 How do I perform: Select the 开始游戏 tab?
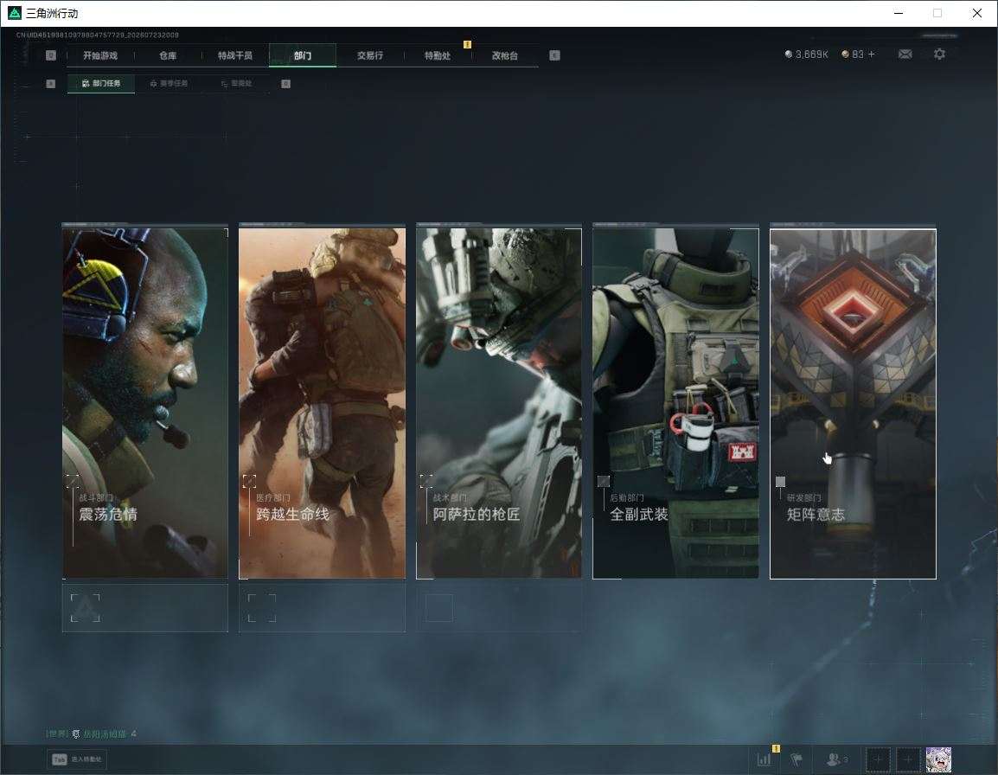click(x=100, y=55)
